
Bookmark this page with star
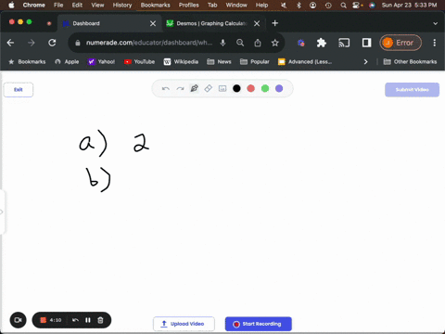(275, 43)
